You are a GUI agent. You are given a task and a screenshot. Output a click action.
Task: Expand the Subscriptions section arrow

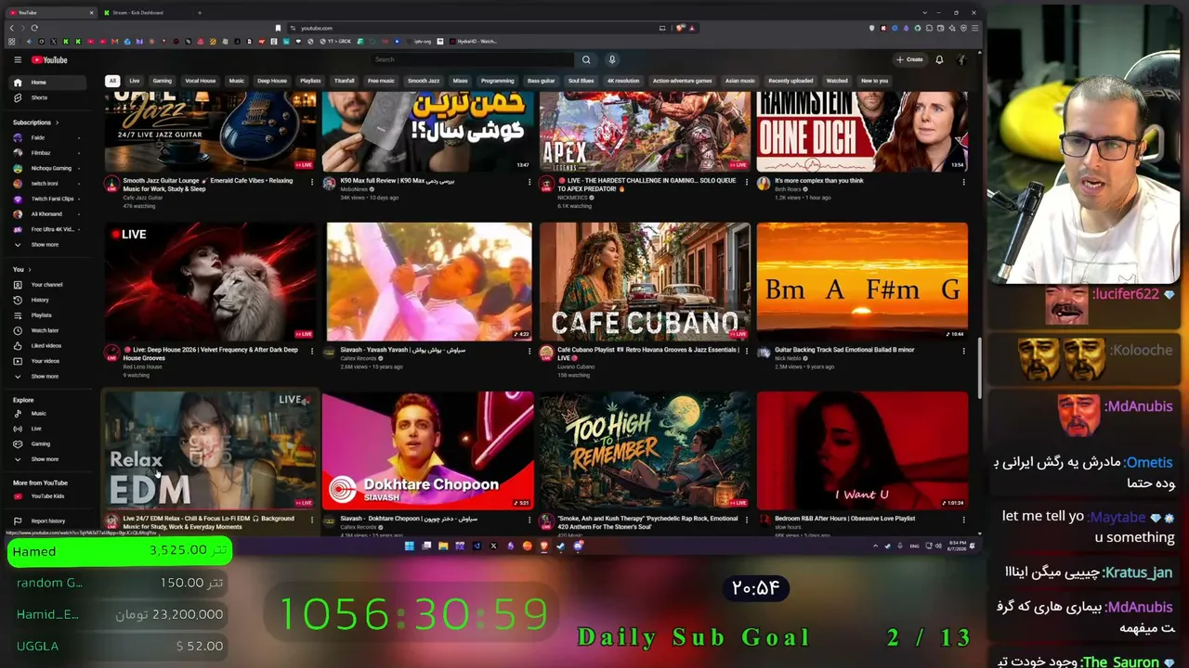click(57, 122)
